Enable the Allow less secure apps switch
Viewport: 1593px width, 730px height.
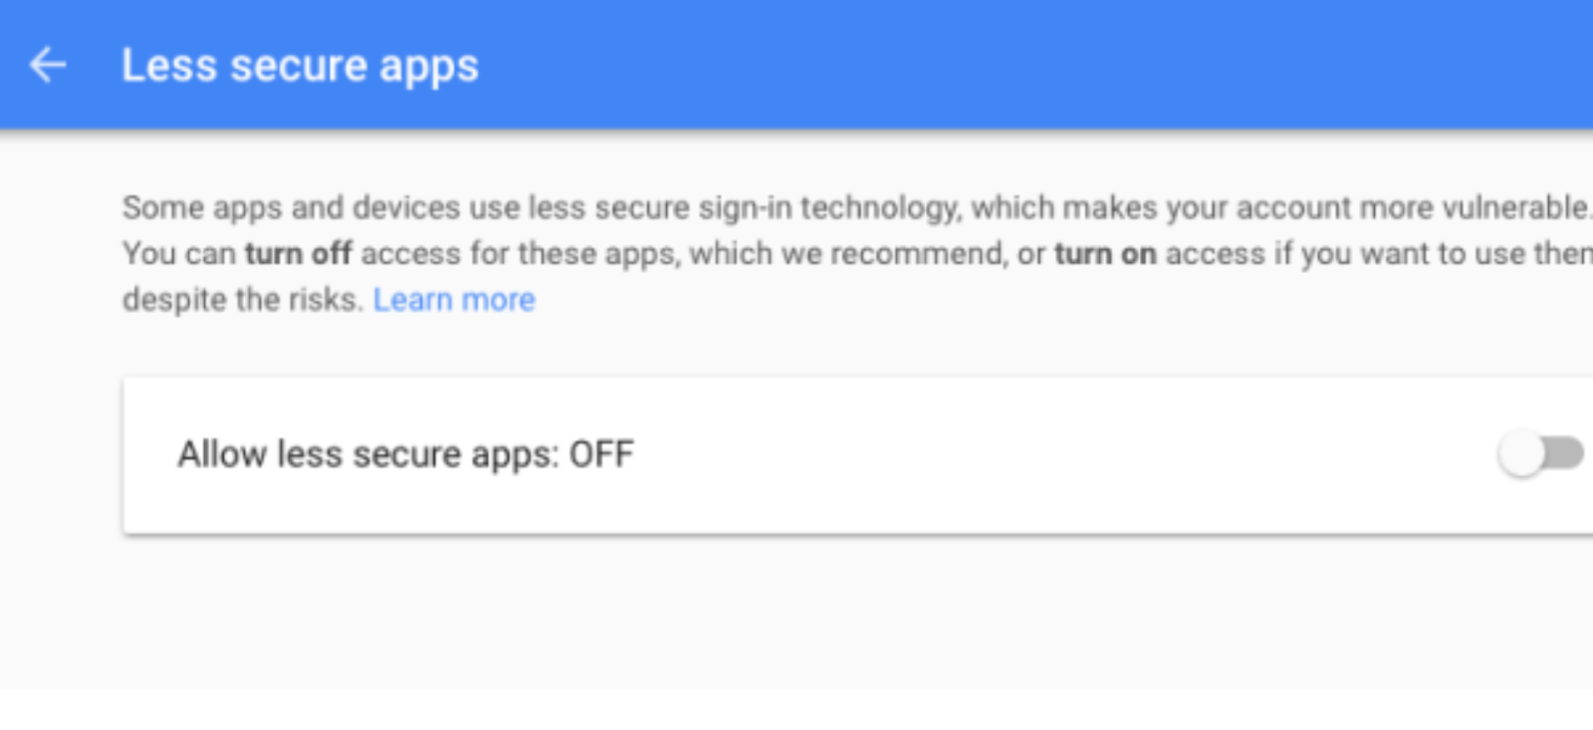click(x=1539, y=454)
